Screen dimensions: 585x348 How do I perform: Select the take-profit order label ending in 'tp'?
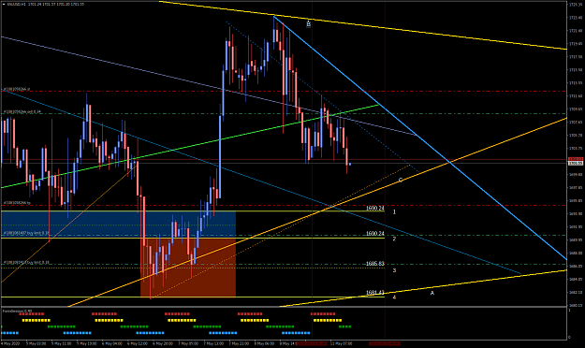coord(17,203)
